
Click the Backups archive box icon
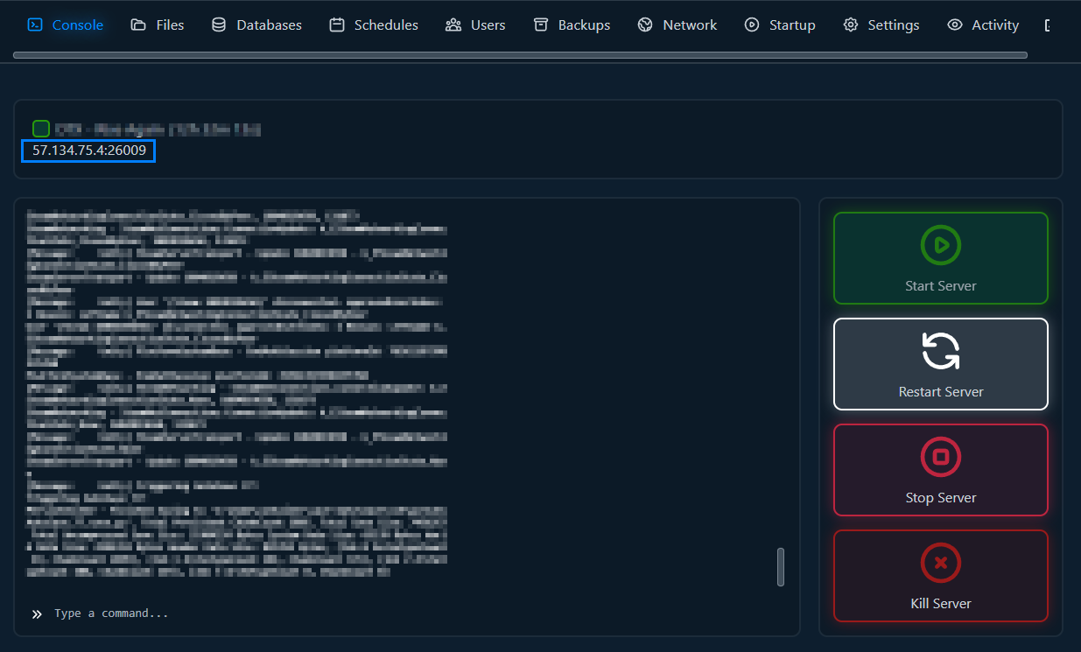click(x=541, y=25)
